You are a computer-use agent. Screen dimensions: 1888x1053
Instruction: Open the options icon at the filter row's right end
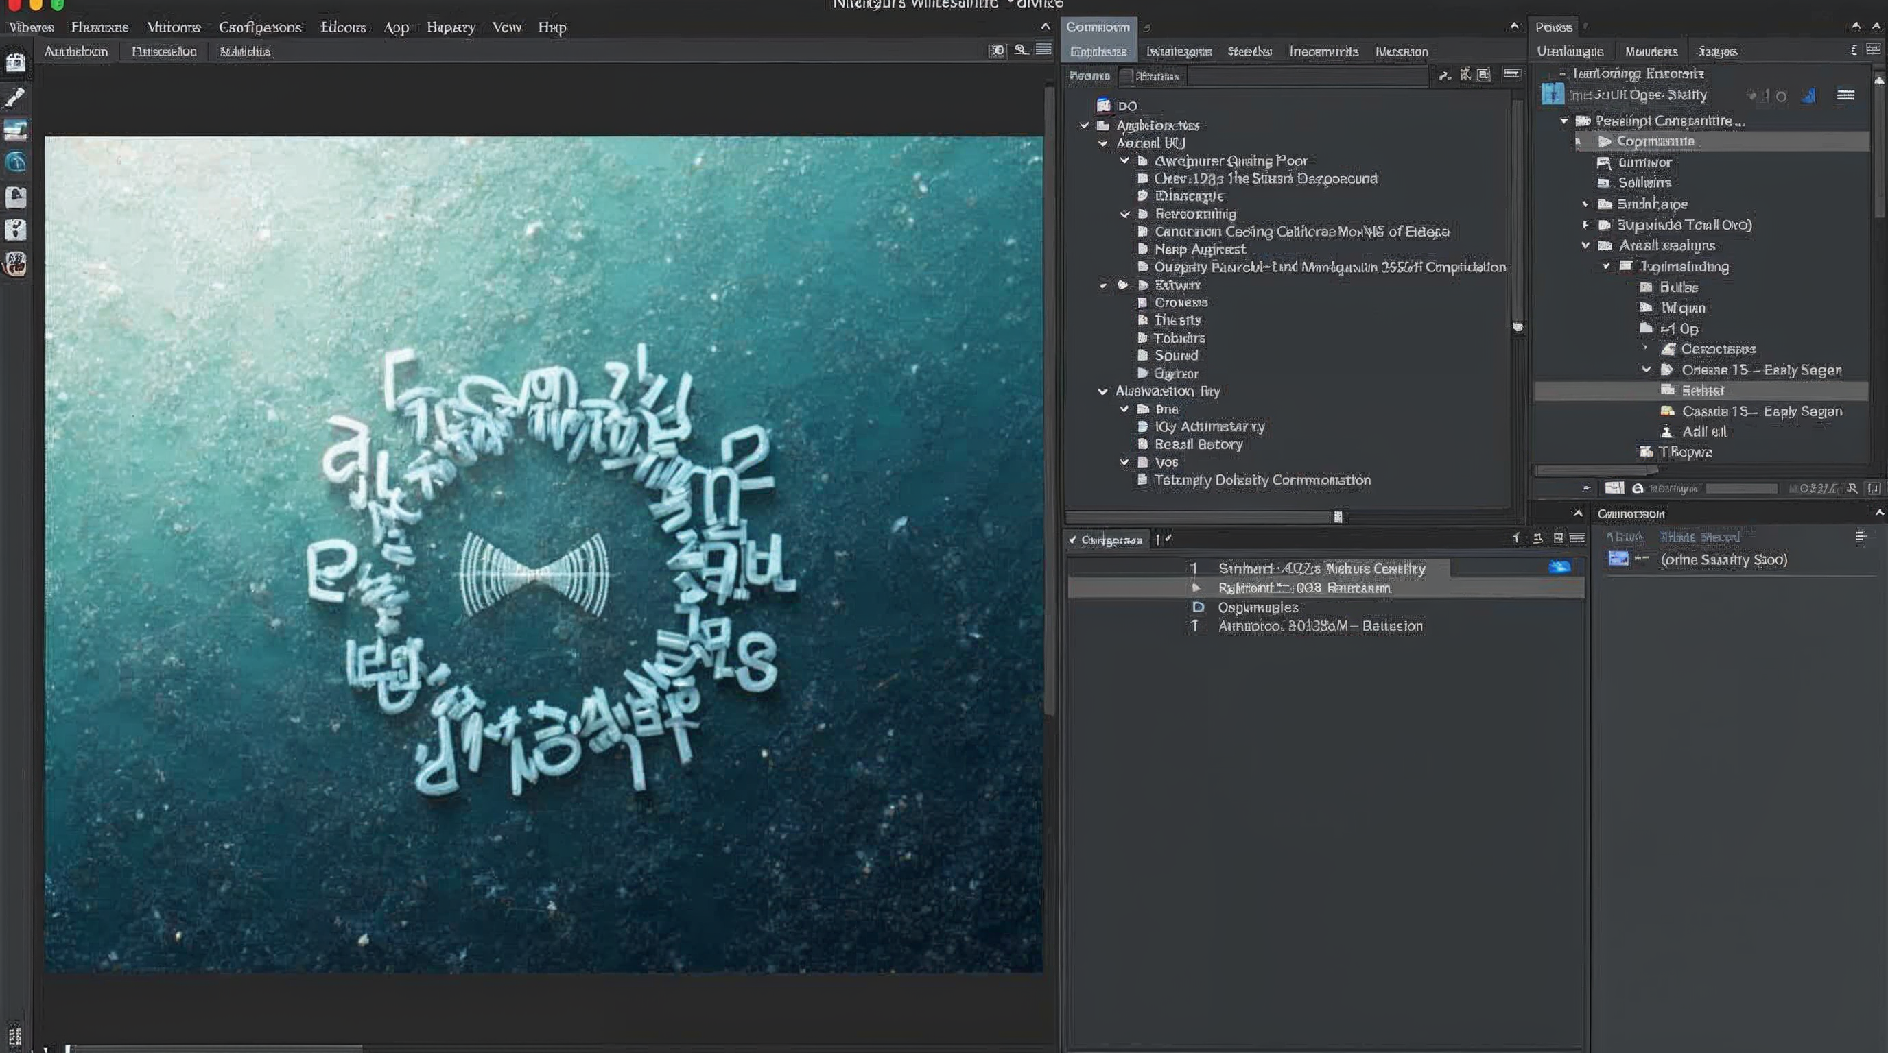(x=1511, y=73)
